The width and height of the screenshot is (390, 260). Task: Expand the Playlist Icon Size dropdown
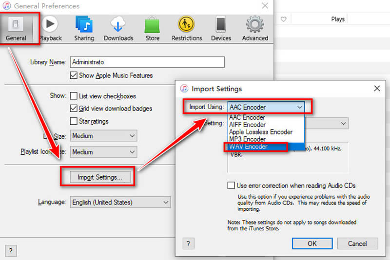[103, 152]
